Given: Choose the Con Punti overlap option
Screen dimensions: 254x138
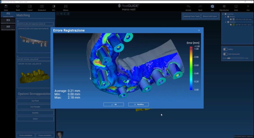Looking at the screenshot, I should (x=35, y=101).
